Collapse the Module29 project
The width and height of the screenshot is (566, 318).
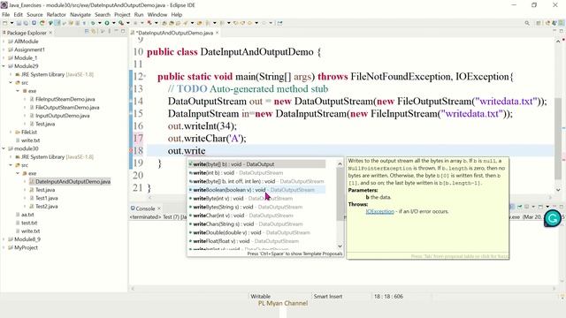[4, 66]
